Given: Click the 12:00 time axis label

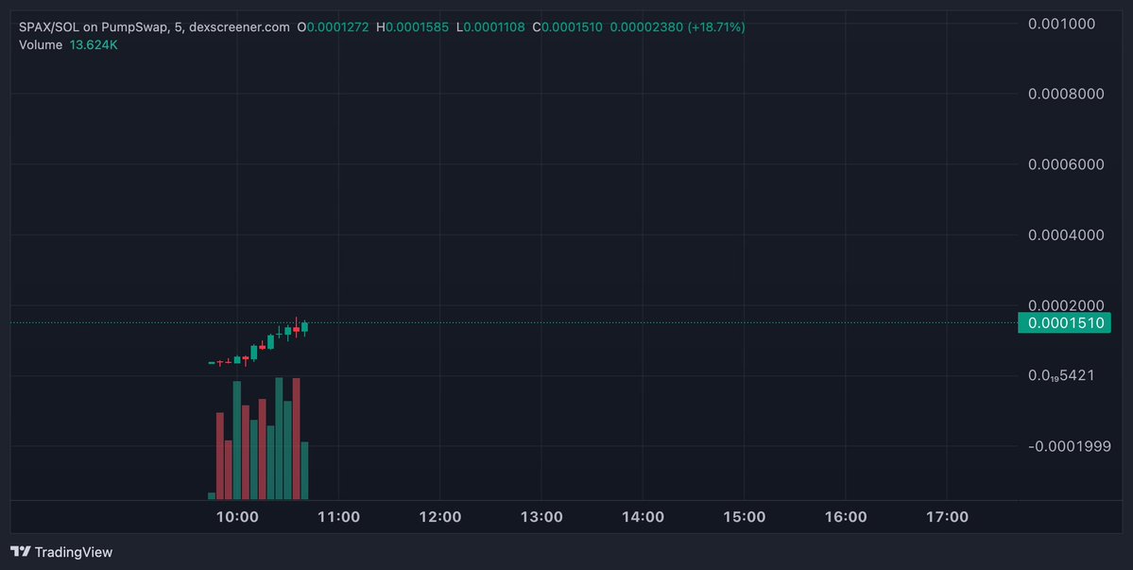Looking at the screenshot, I should pos(440,517).
